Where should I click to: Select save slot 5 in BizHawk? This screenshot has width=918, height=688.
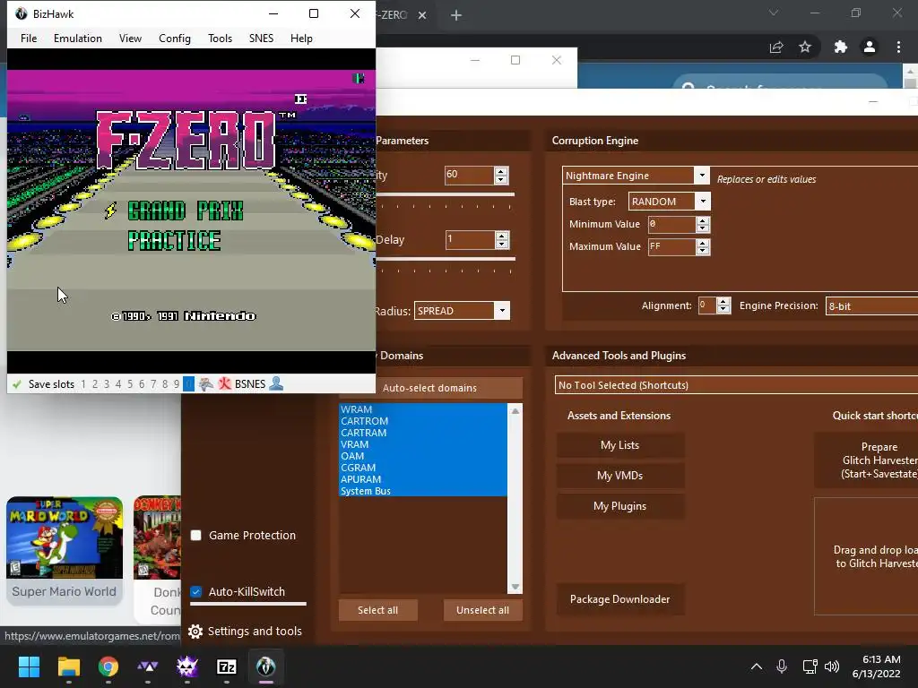click(x=130, y=384)
